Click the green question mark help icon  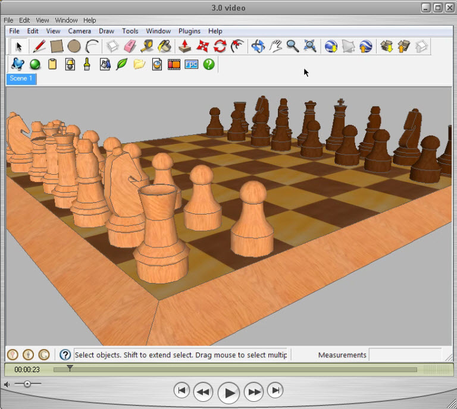(209, 64)
